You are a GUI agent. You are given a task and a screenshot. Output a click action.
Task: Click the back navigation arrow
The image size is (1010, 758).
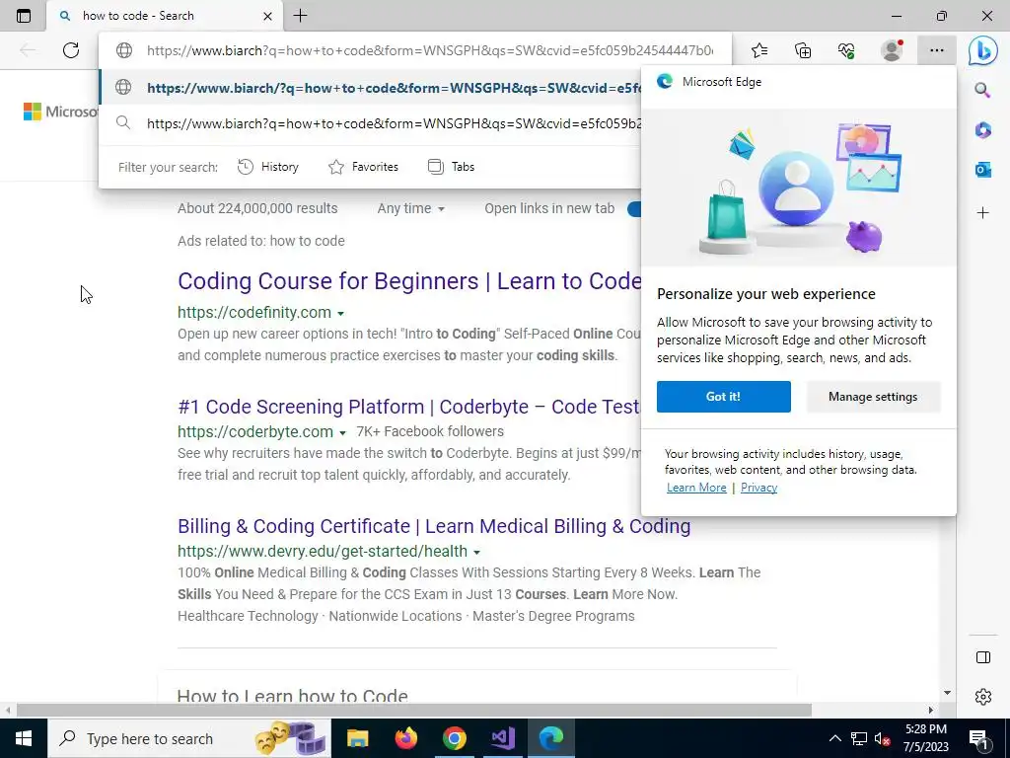pyautogui.click(x=27, y=50)
